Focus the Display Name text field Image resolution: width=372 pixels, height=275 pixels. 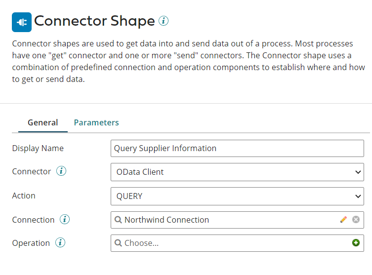[x=237, y=148]
